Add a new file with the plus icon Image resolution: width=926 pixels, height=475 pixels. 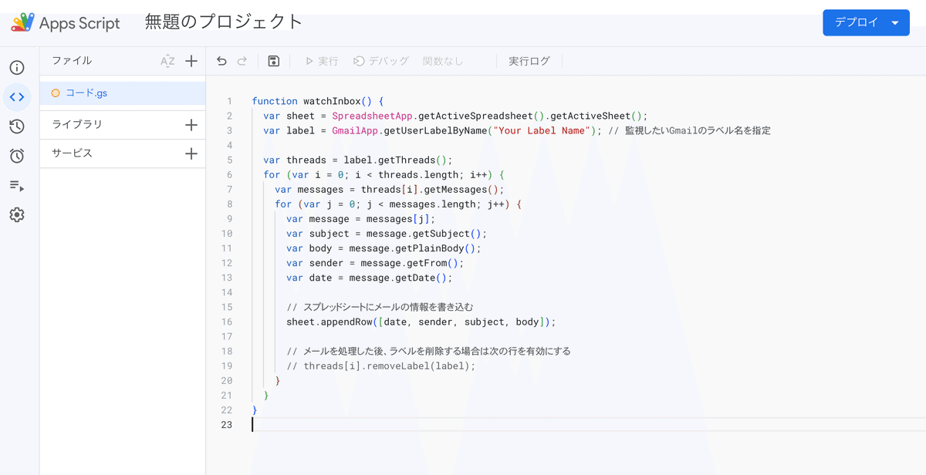click(191, 60)
